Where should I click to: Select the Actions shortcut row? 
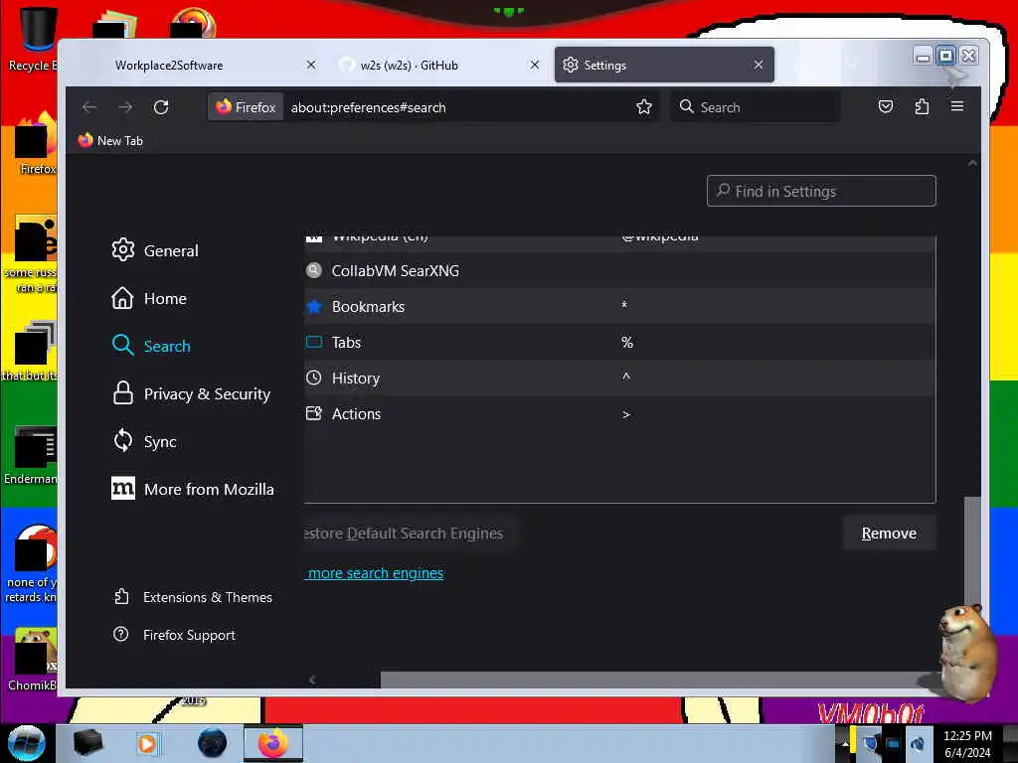[x=619, y=413]
